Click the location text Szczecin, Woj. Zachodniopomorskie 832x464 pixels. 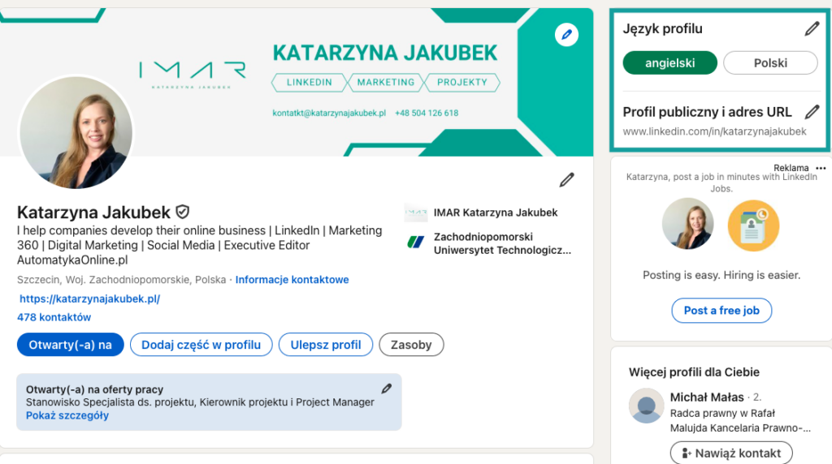point(122,280)
